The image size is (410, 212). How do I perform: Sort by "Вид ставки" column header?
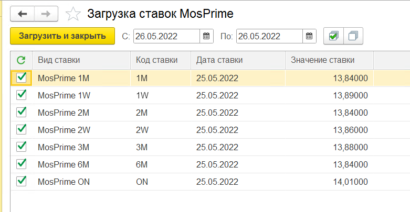pyautogui.click(x=59, y=60)
